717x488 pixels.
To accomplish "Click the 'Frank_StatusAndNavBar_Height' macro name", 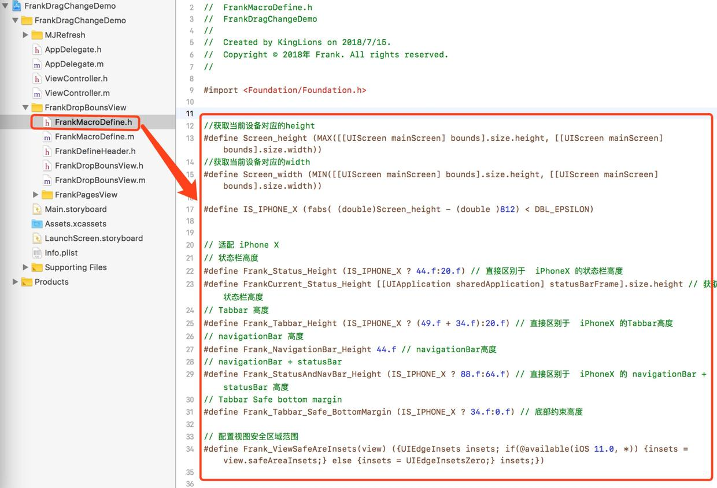I will click(312, 374).
